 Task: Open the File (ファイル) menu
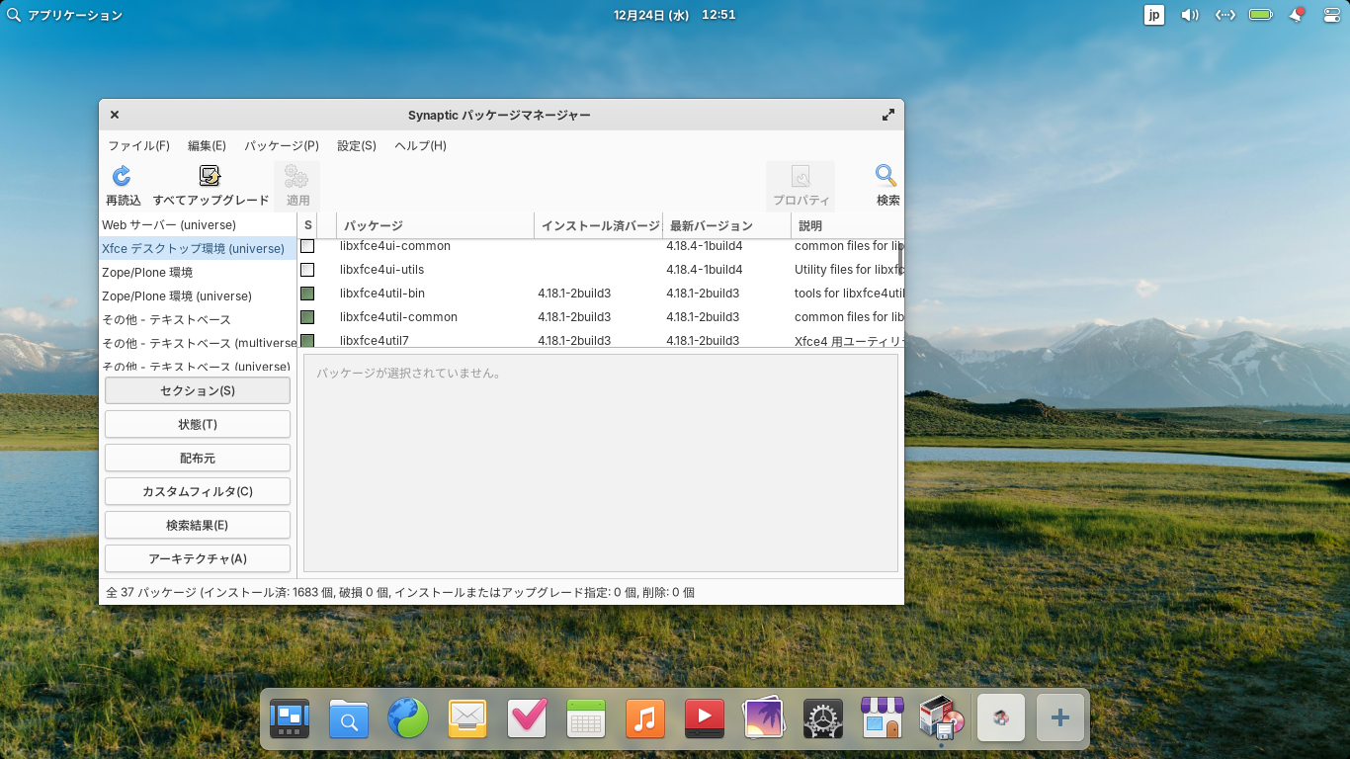click(138, 145)
